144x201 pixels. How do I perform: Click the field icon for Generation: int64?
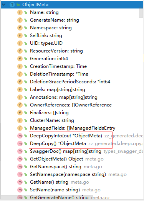coord(20,59)
